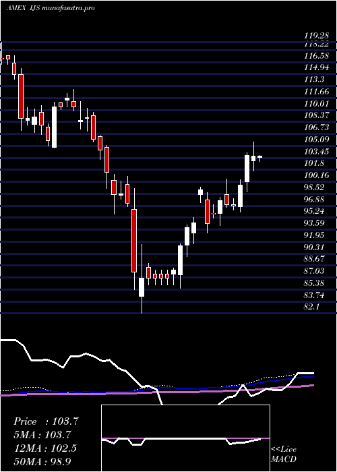Click the 106.73 price axis label
This screenshot has height=472, width=337.
pos(317,127)
